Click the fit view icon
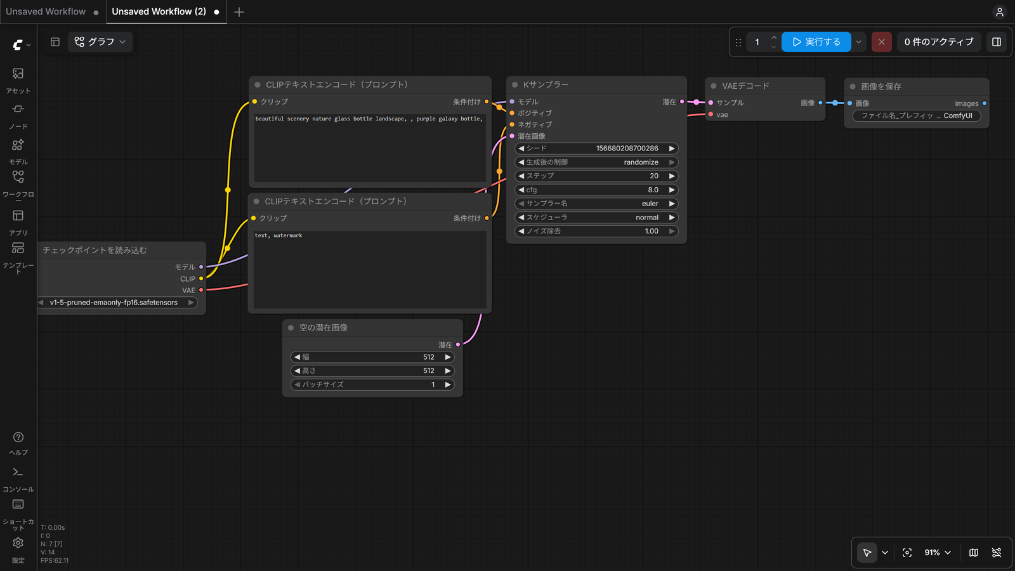 [907, 553]
